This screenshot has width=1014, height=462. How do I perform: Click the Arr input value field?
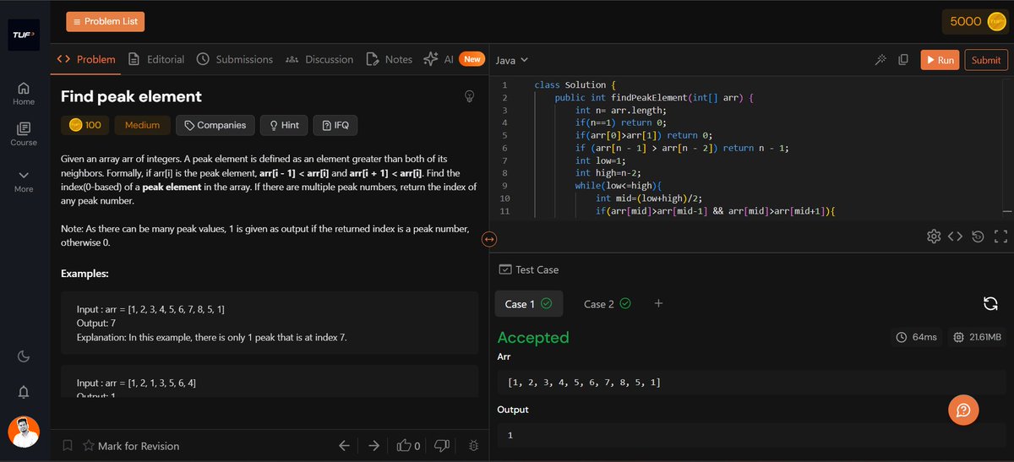coord(751,383)
